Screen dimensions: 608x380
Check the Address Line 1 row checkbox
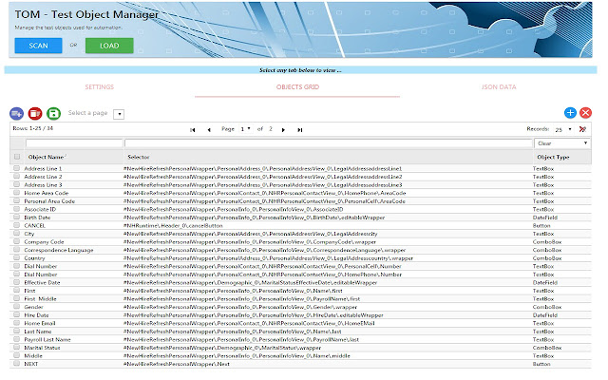(16, 168)
